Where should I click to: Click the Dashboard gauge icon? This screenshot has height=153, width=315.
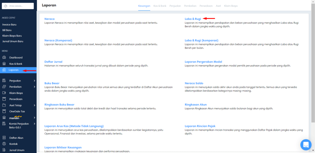point(4,57)
